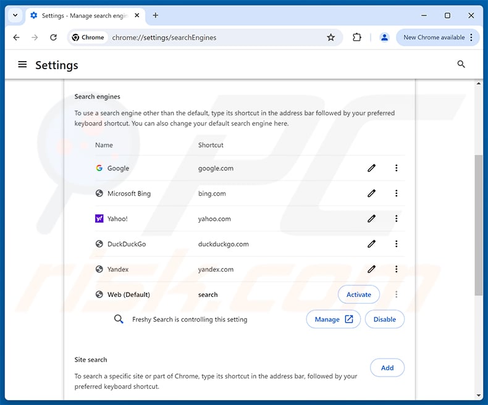Select the duckduckgo.com shortcut text
Screen dimensions: 488x405
coord(224,244)
